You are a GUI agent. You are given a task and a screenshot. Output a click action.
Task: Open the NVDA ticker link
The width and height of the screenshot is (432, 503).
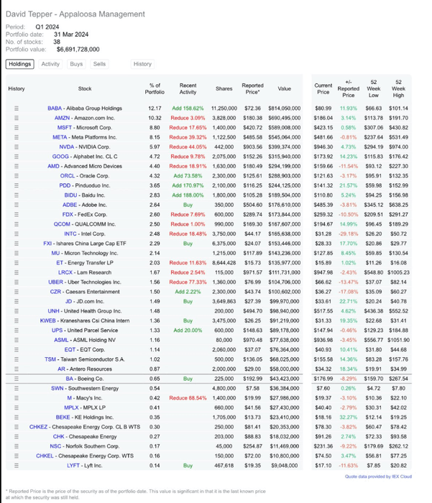click(66, 147)
